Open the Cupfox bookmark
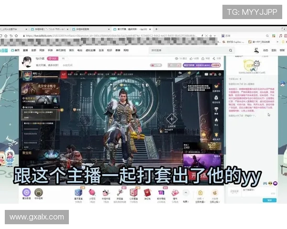This screenshot has width=287, height=229. coord(233,42)
